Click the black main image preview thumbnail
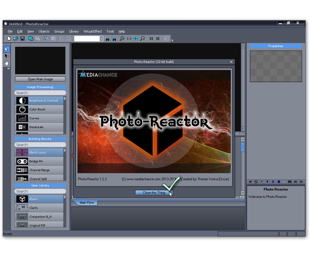 click(x=40, y=60)
